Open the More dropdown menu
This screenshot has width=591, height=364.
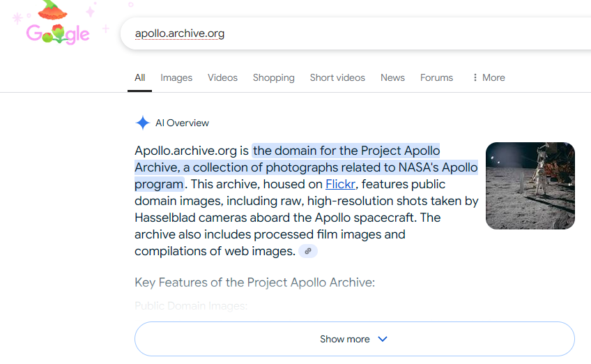(x=489, y=77)
